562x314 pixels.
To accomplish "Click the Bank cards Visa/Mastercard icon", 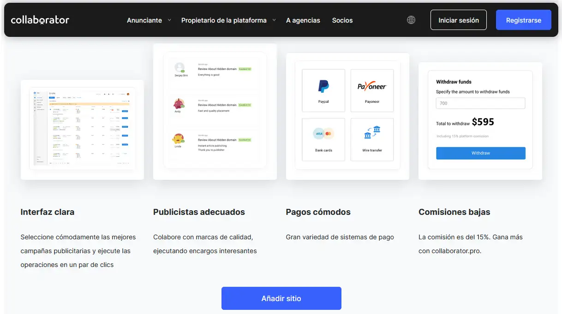I will pos(323,134).
